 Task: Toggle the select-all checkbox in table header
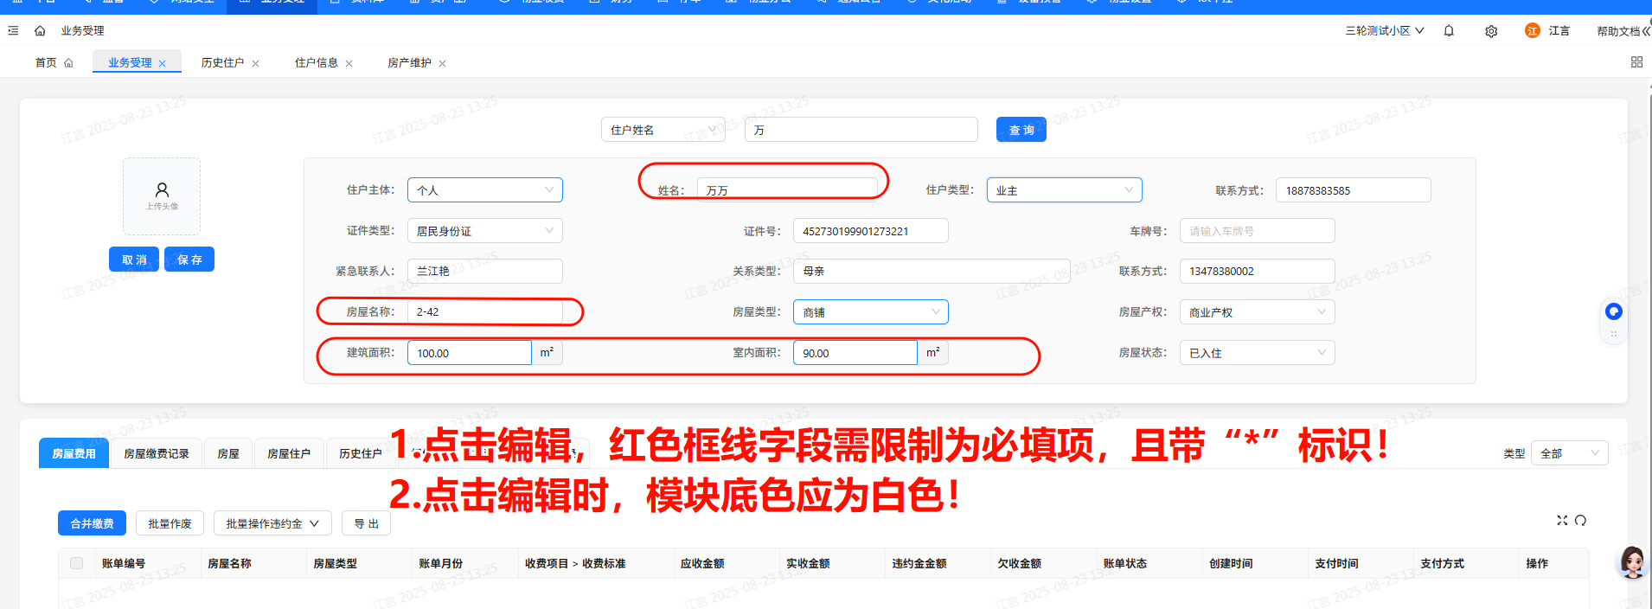[x=76, y=563]
